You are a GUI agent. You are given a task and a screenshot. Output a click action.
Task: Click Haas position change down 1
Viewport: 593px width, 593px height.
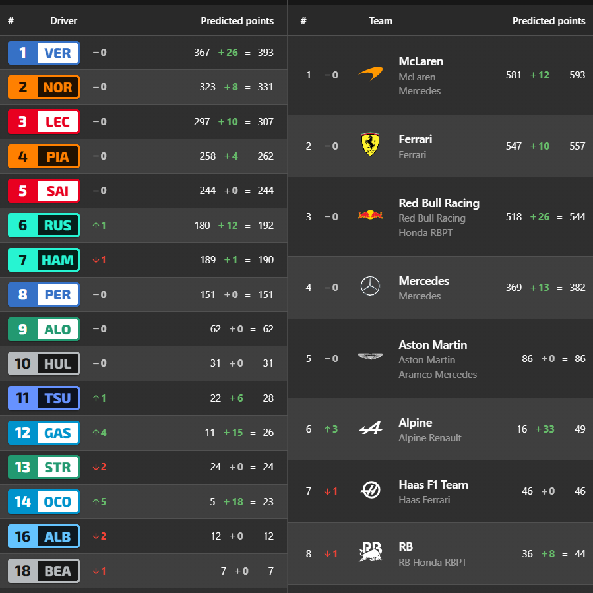330,491
